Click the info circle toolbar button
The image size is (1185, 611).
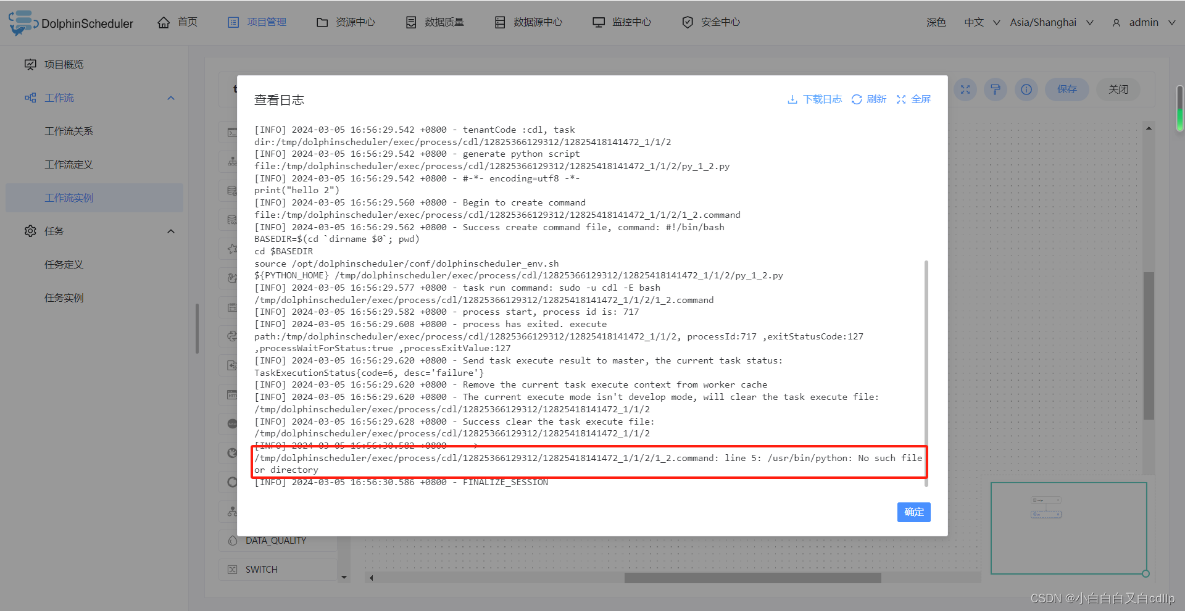(1026, 89)
